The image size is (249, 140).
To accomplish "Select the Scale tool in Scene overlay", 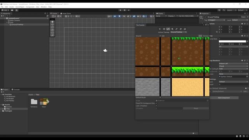I will 53,30.
